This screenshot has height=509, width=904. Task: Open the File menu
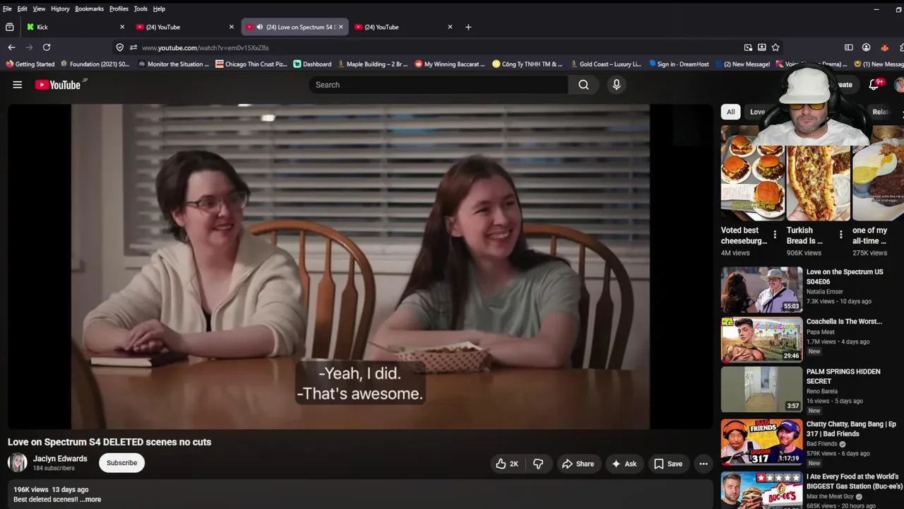point(7,8)
